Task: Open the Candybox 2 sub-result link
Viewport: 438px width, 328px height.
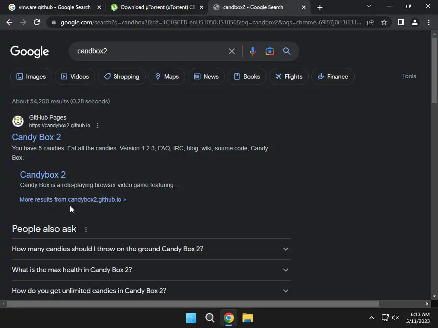Action: [x=43, y=175]
